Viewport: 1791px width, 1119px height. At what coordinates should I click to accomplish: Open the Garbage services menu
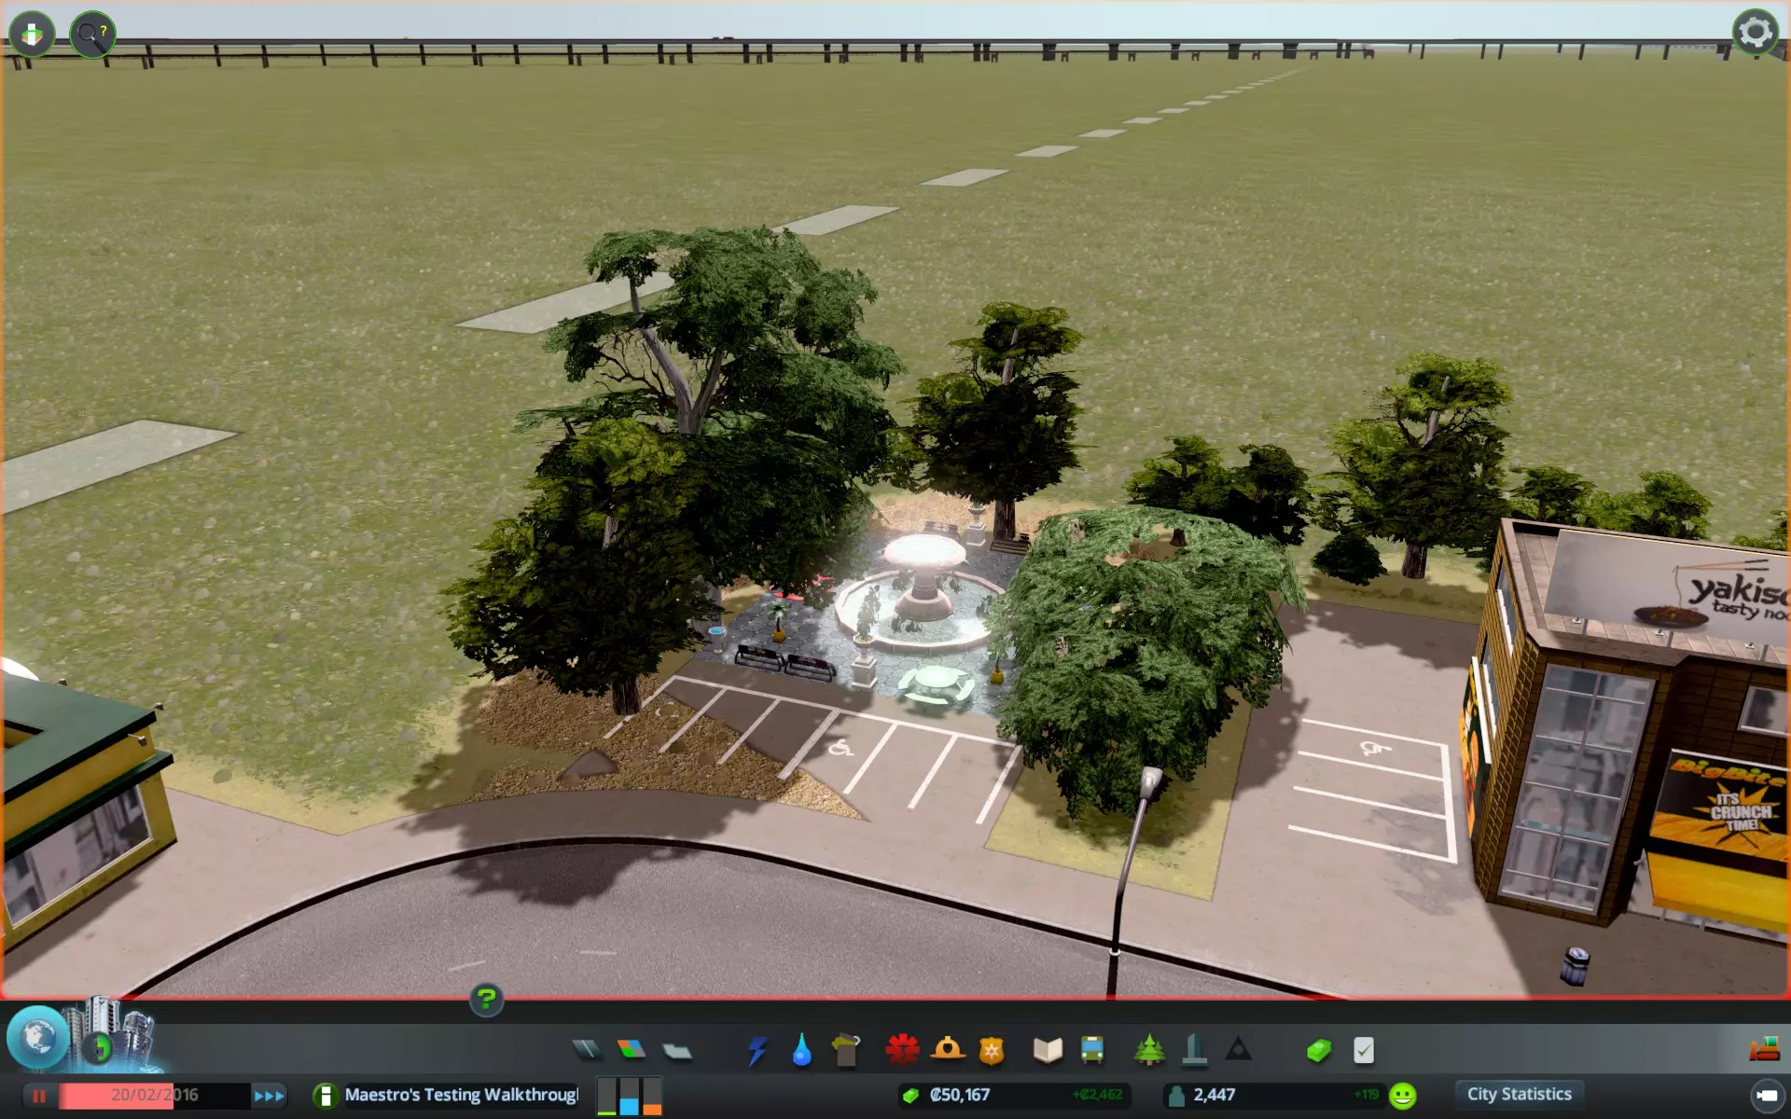(x=846, y=1050)
